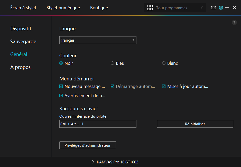Image resolution: width=241 pixels, height=167 pixels.
Task: Collapse the program list with left chevron
Action: click(202, 8)
